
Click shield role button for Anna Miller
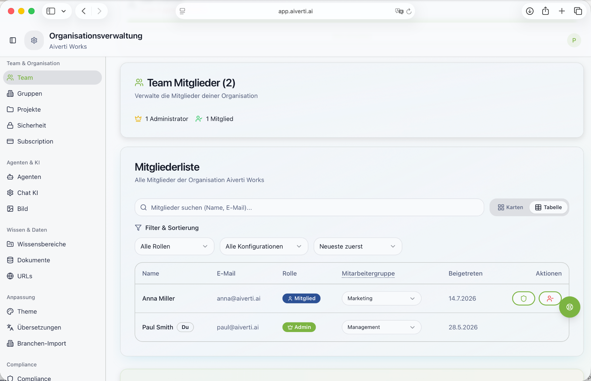tap(523, 298)
